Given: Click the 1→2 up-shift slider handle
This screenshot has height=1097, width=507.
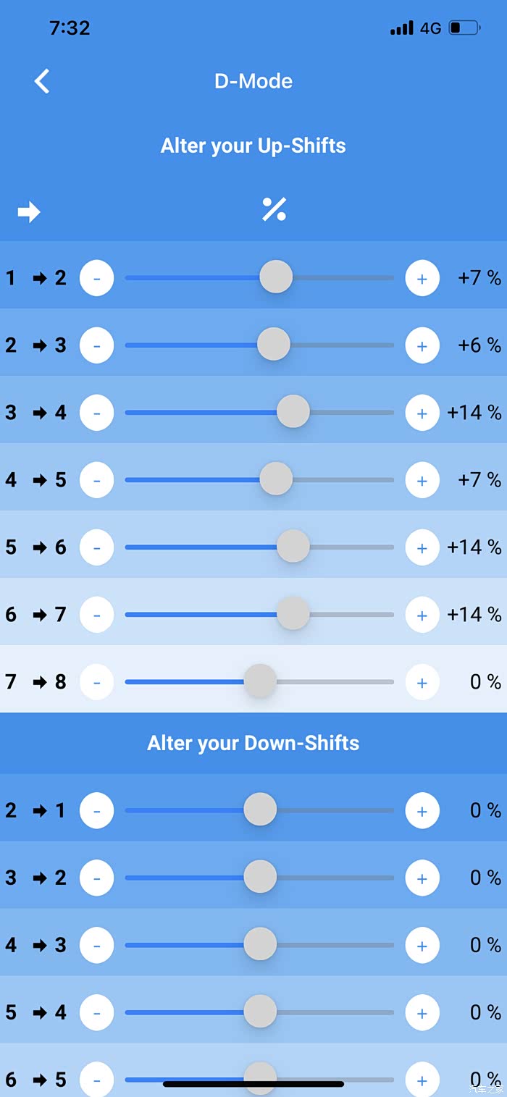Looking at the screenshot, I should click(x=276, y=277).
